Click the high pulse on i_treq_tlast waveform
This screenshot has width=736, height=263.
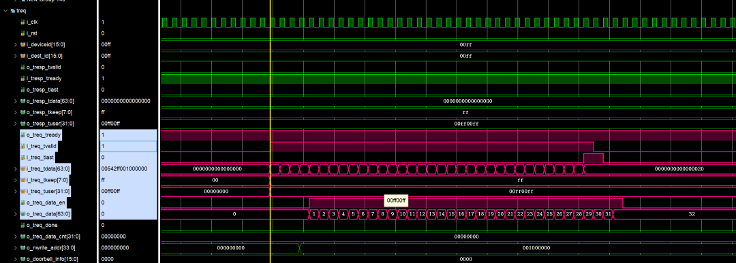[594, 158]
